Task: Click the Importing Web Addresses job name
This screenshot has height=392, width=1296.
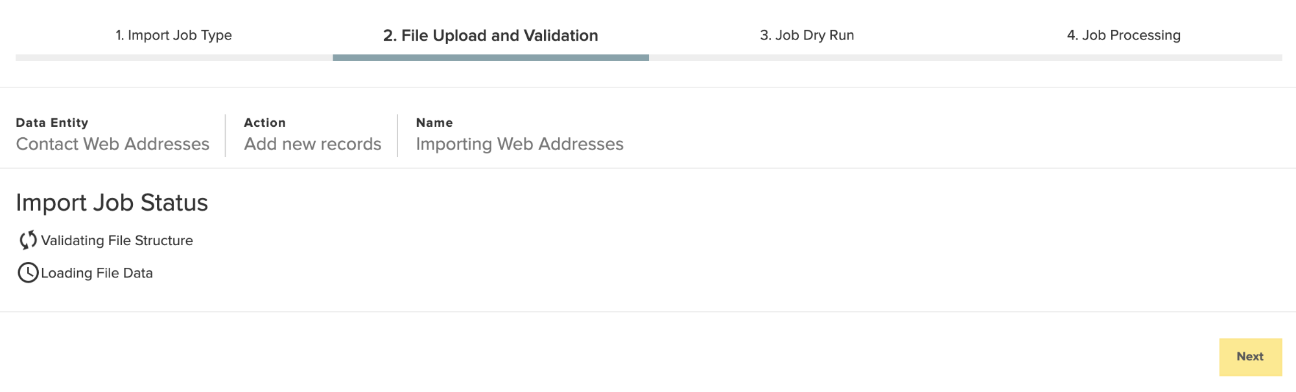Action: [x=519, y=144]
